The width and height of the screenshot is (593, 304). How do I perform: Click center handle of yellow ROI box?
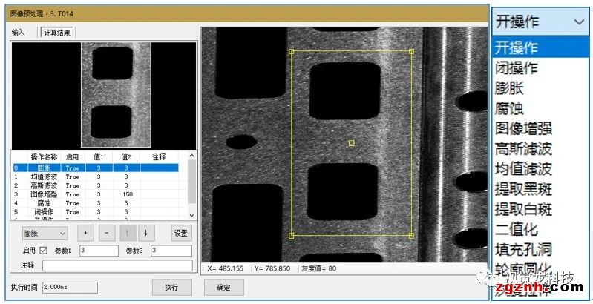point(351,142)
